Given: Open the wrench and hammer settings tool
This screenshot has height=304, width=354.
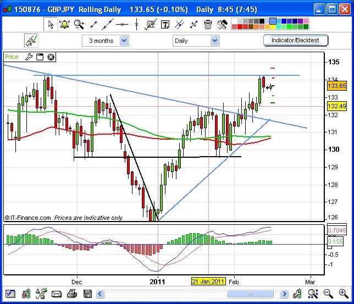Looking at the screenshot, I should [222, 24].
